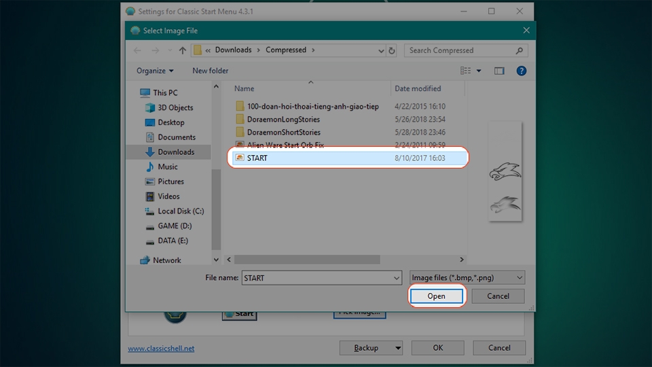Viewport: 652px width, 367px height.
Task: Cancel the Select Image File dialog
Action: point(498,296)
